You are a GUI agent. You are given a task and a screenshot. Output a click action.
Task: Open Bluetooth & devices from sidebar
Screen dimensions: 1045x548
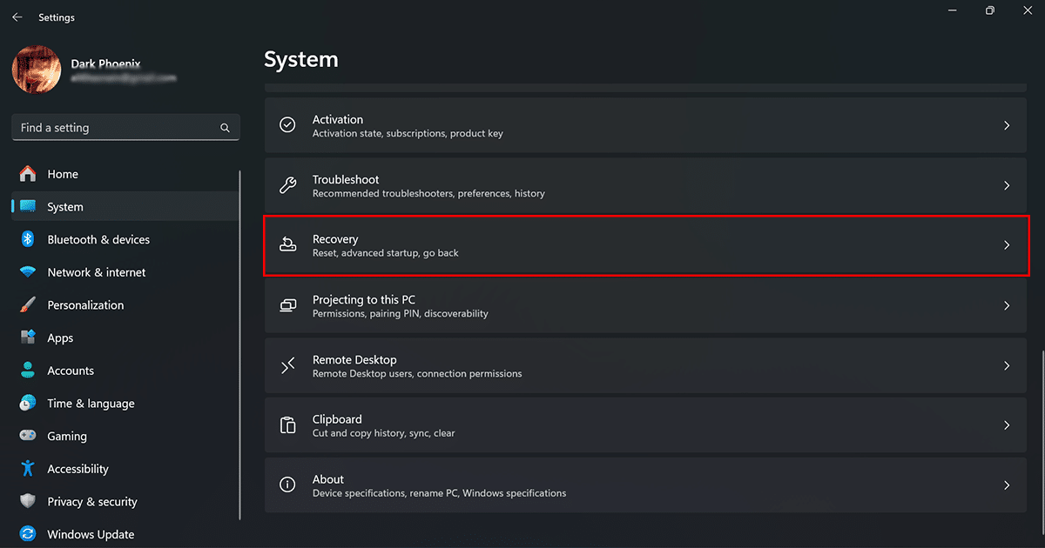click(98, 239)
